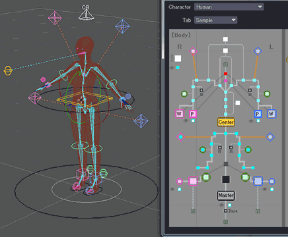Select the blue W wrist button

(x=271, y=114)
